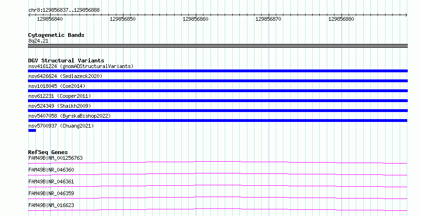Click the blue bar for nsv524349
This screenshot has height=216, width=421.
click(x=218, y=111)
